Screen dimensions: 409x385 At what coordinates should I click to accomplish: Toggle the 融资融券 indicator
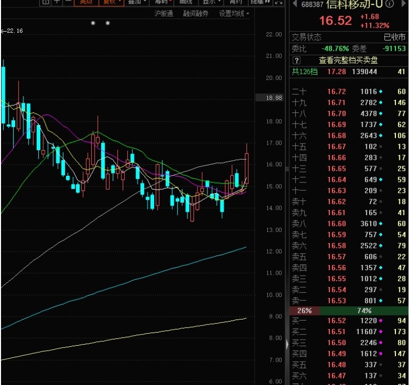tap(195, 14)
